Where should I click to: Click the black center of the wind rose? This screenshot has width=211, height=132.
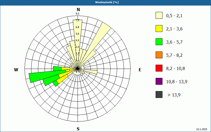point(78,69)
